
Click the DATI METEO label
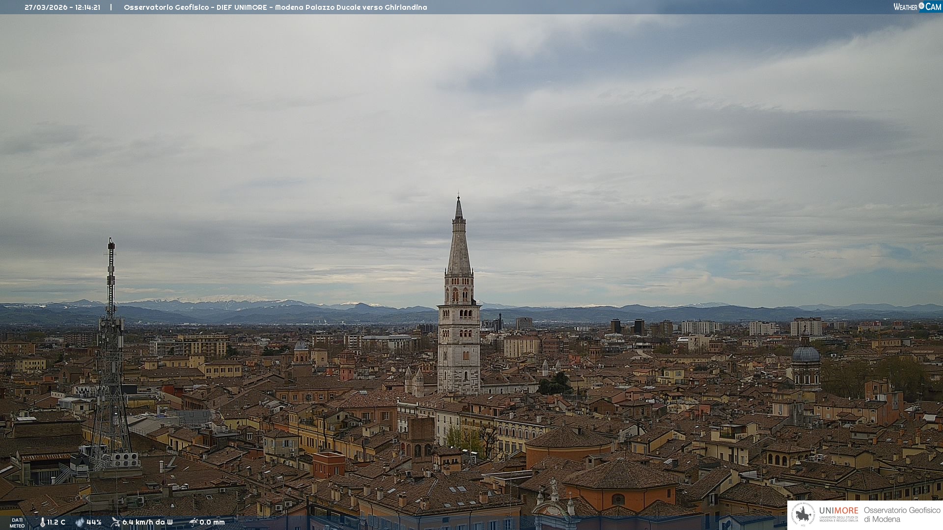(17, 523)
